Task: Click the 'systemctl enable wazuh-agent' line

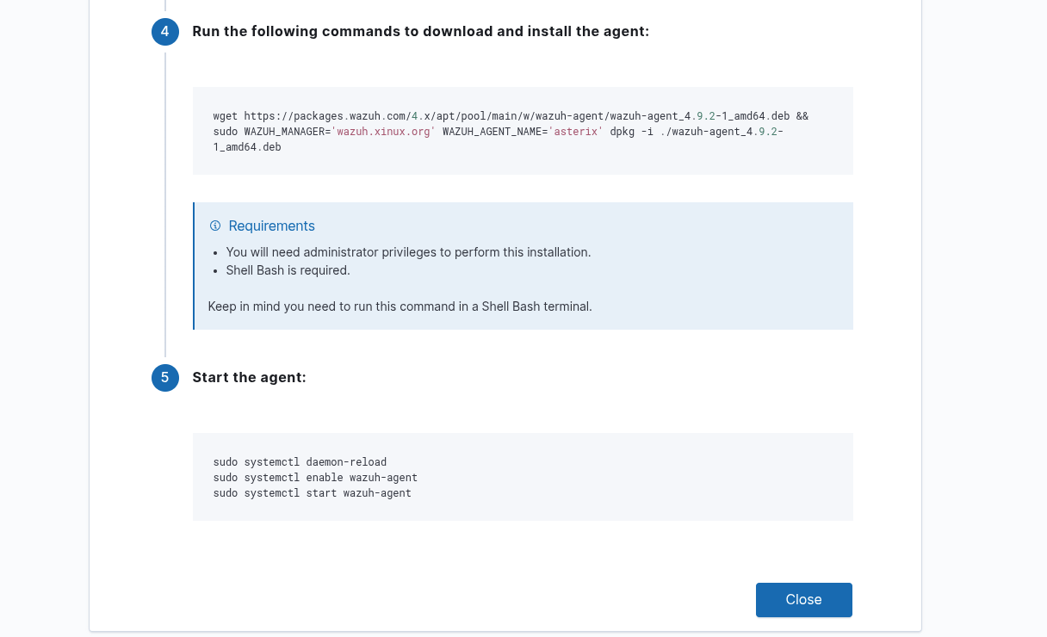Action: point(315,478)
